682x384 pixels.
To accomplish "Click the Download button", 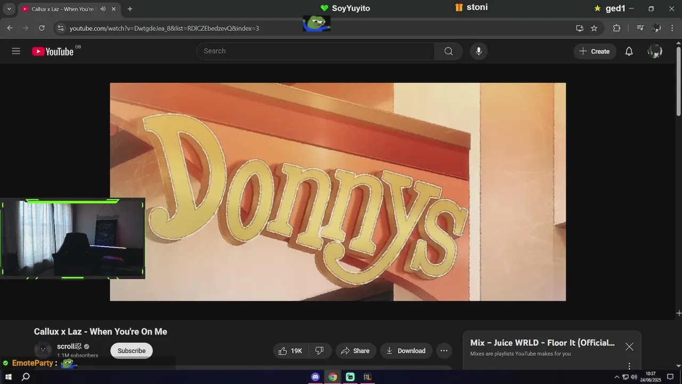I will pos(406,351).
